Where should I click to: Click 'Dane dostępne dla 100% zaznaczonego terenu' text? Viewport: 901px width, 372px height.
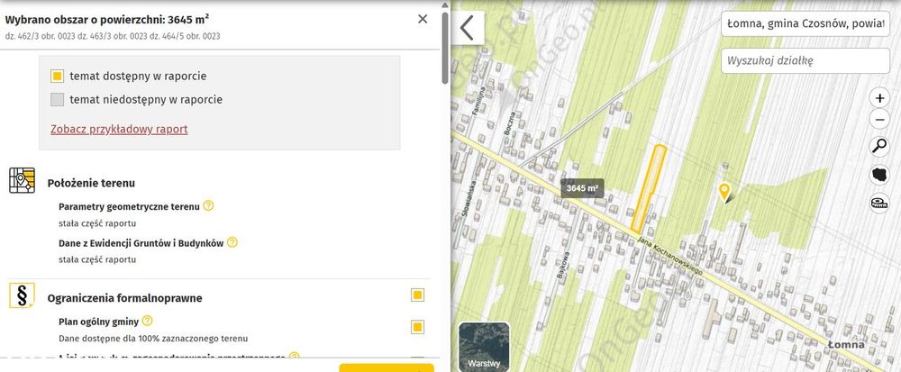coord(153,338)
